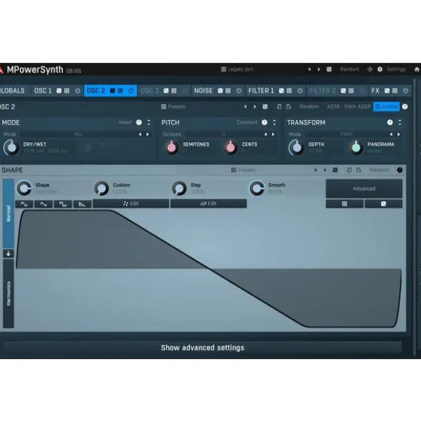
Task: Collapse the PITCH panel with its arrows
Action: (274, 122)
